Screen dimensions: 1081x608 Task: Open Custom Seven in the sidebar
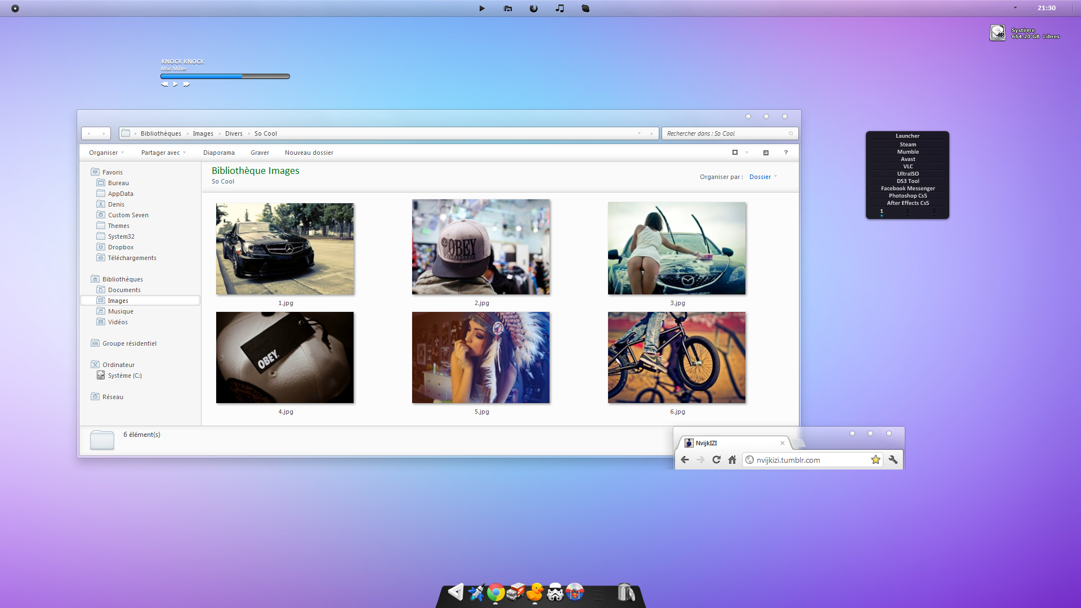128,215
